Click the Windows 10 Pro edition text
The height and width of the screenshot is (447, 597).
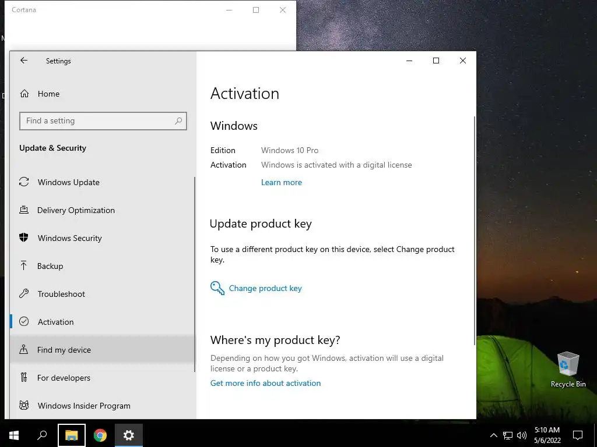tap(290, 151)
